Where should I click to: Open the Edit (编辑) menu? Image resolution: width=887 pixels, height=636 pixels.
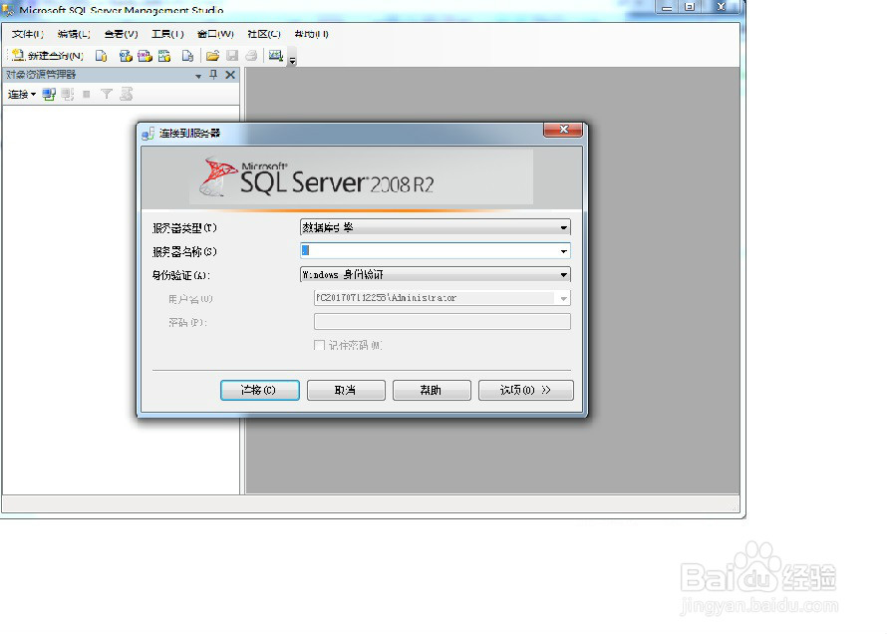(74, 34)
